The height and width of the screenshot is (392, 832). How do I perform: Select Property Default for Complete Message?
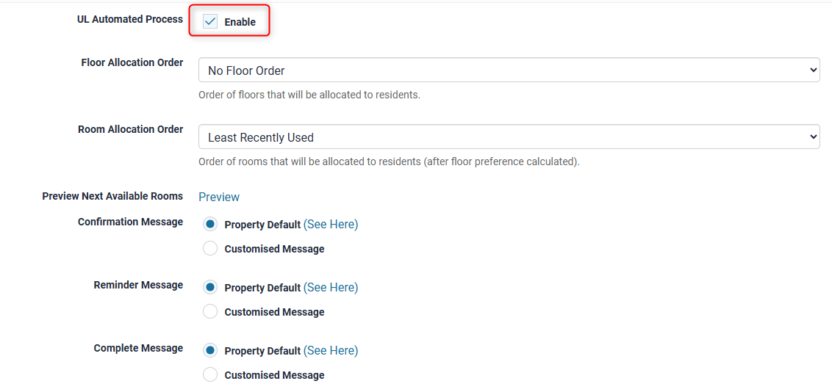(x=210, y=351)
